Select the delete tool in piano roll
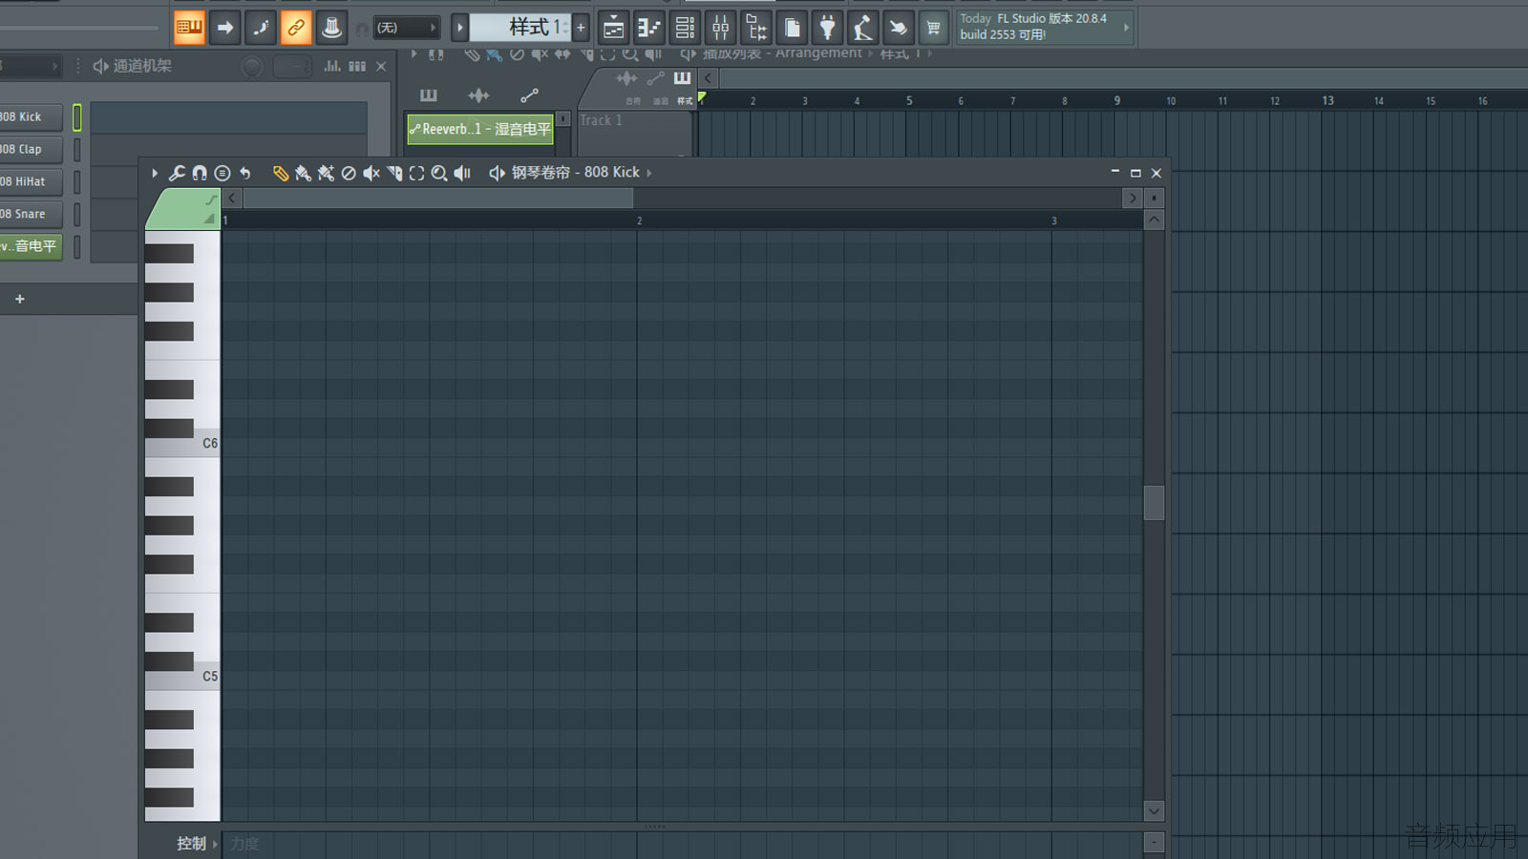 (x=349, y=173)
